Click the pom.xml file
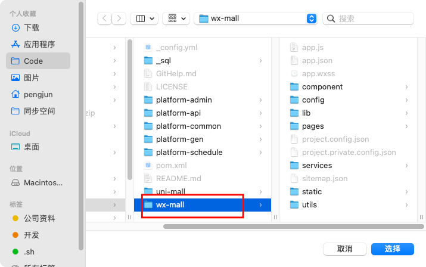The image size is (426, 267). 203,165
